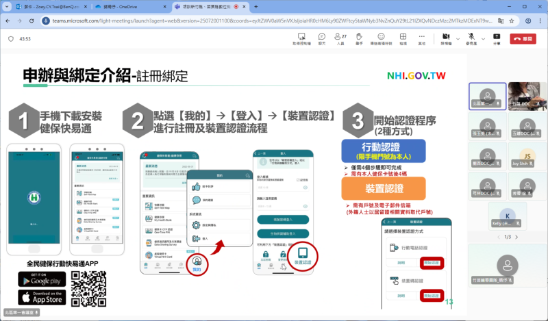Switch to the OneDrive browser tab
The height and width of the screenshot is (321, 548).
click(130, 7)
